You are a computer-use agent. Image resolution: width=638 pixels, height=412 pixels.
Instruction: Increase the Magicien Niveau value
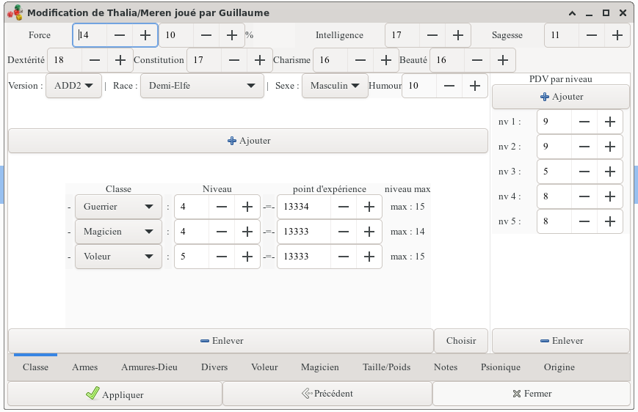(247, 232)
